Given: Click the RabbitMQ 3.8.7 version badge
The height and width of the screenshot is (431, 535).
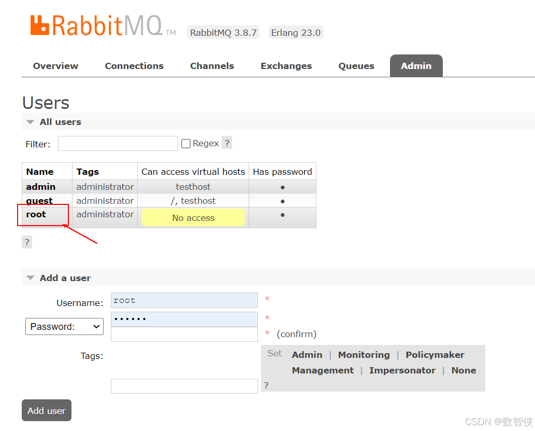Looking at the screenshot, I should [223, 32].
